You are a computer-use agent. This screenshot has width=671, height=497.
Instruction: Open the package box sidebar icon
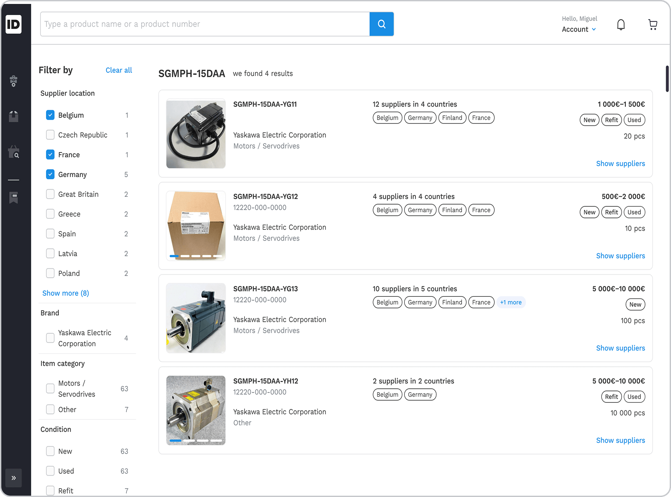[14, 116]
